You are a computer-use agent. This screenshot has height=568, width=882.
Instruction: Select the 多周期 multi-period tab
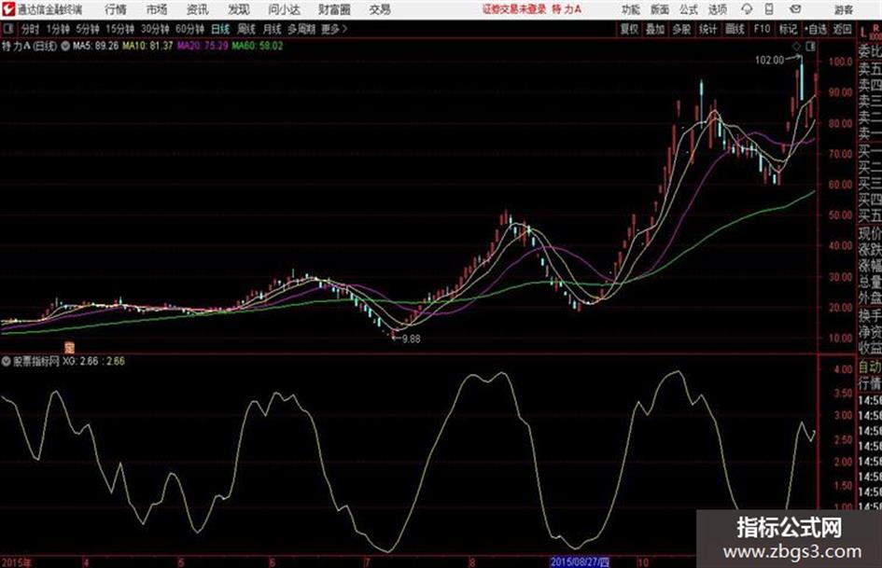(x=301, y=29)
